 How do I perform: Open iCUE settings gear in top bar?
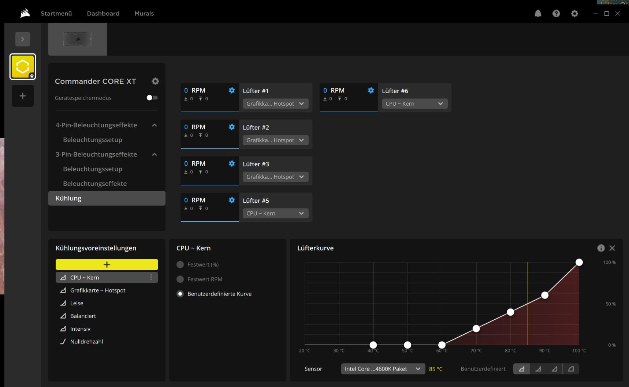pos(574,14)
